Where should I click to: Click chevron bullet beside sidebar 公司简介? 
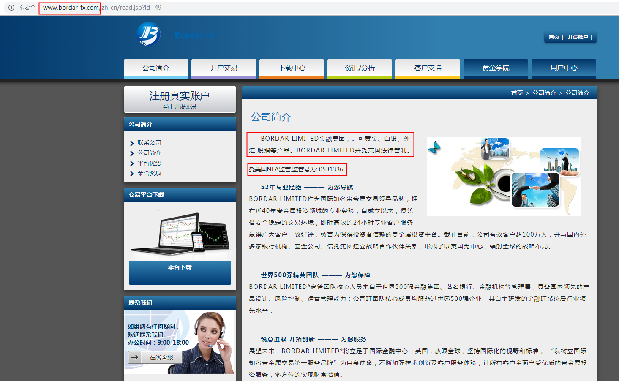pos(132,153)
